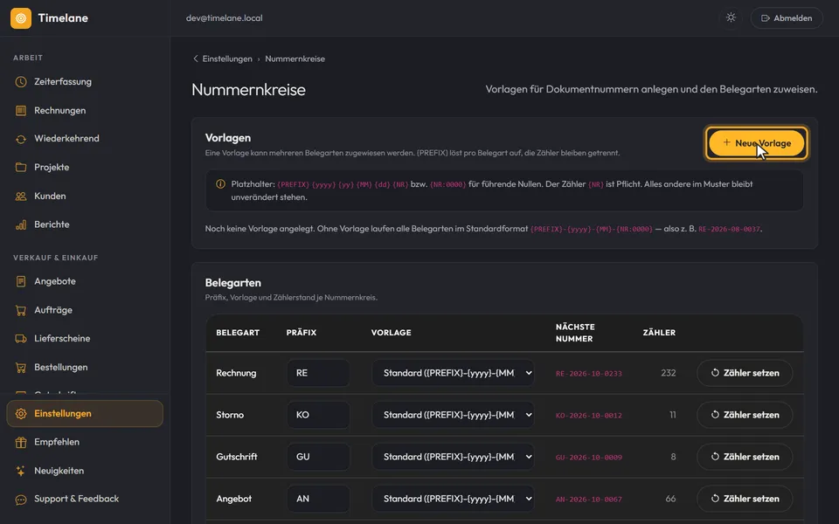Click the KO prefix field for Storno
This screenshot has width=839, height=524.
[x=318, y=415]
